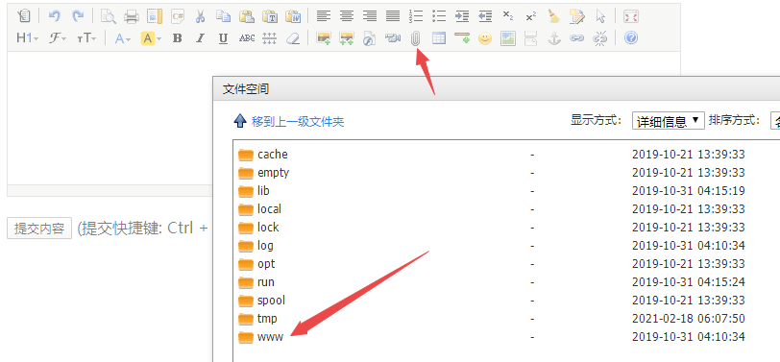Image resolution: width=780 pixels, height=362 pixels.
Task: Insert a horizontal rule
Action: (x=462, y=38)
